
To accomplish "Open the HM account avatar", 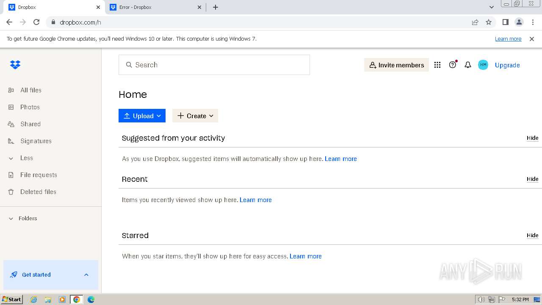I will [483, 65].
